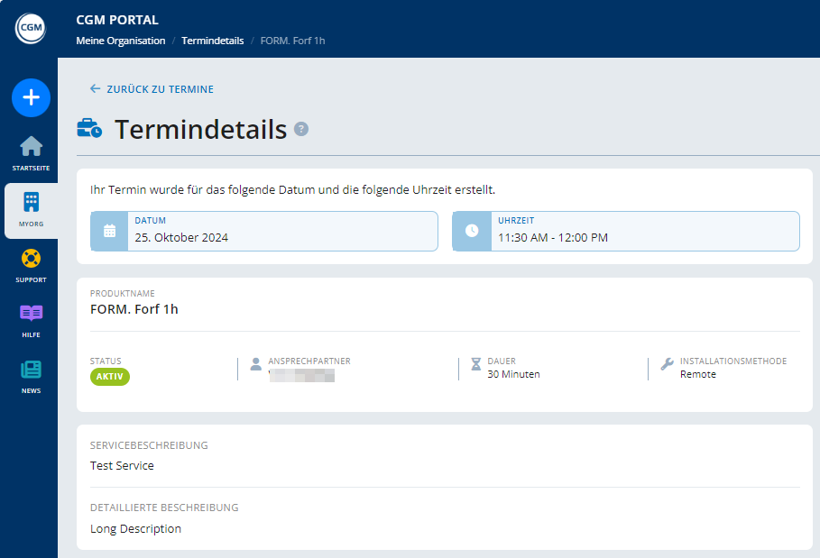The height and width of the screenshot is (558, 820).
Task: Click the CGM logo icon
Action: (31, 27)
